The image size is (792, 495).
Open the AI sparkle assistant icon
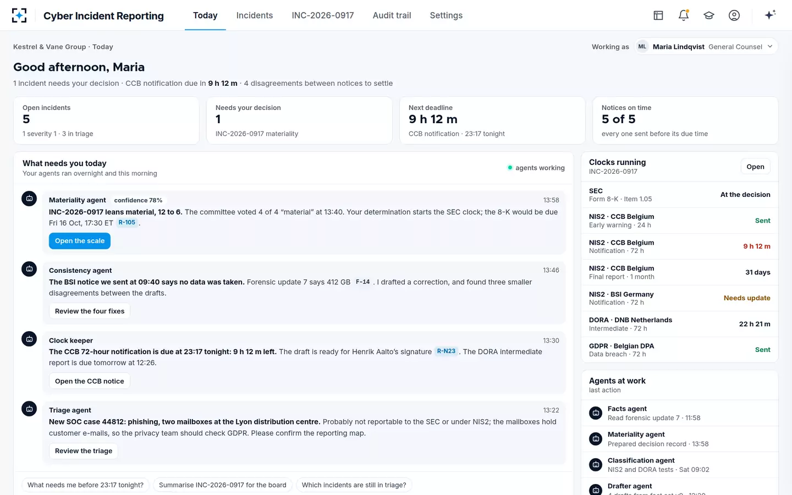(770, 15)
